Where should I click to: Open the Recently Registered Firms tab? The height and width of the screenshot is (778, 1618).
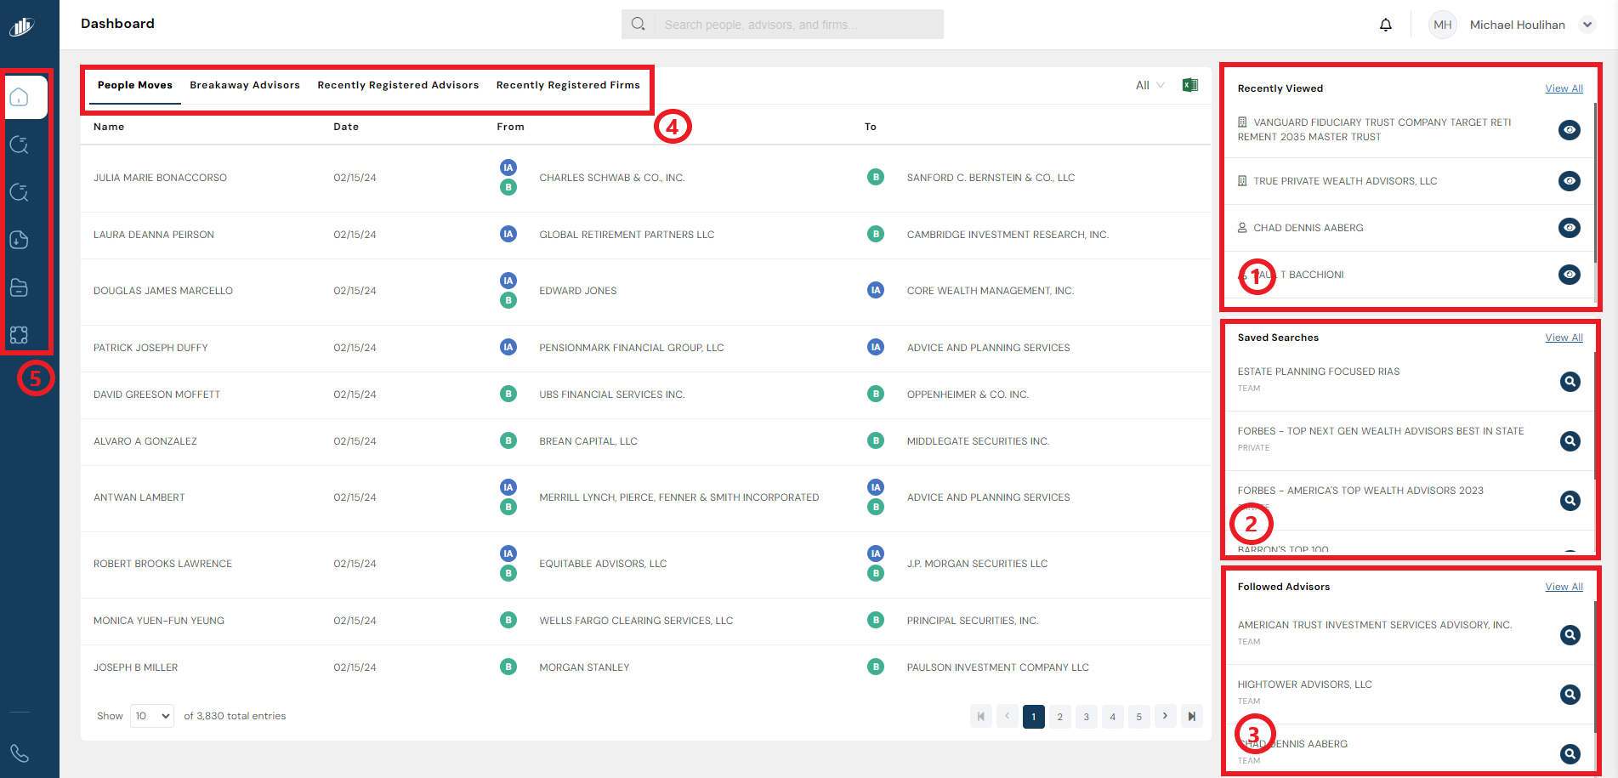568,85
